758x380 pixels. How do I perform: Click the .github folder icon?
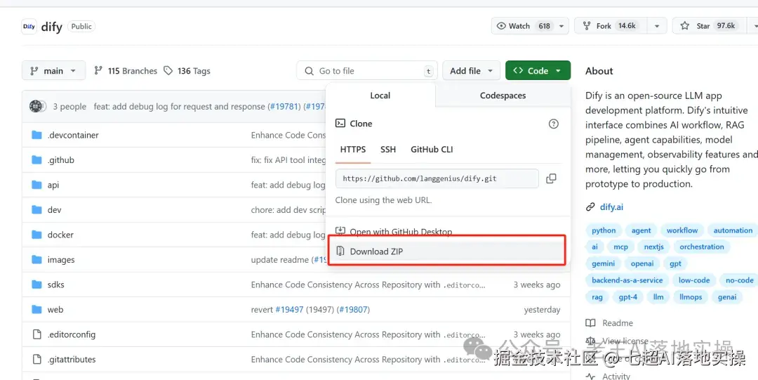coord(36,159)
